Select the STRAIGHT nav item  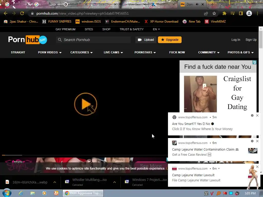pyautogui.click(x=18, y=52)
